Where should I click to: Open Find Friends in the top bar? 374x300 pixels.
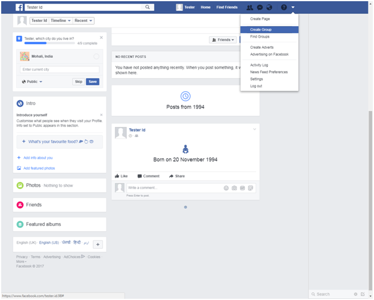tap(227, 7)
